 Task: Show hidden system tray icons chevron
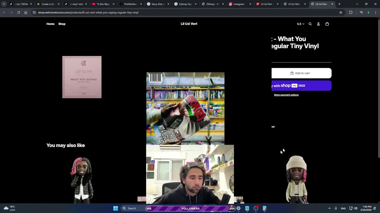point(329,208)
